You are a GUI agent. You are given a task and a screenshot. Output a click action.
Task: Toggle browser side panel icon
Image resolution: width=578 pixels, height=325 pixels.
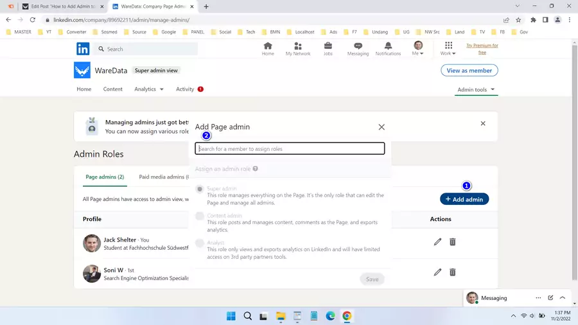(x=545, y=20)
